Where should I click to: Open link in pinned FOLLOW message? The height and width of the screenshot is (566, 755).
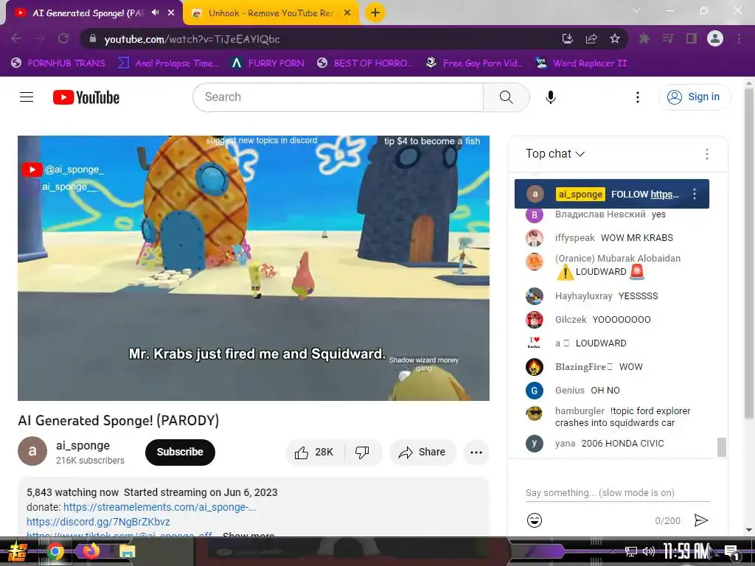click(664, 195)
